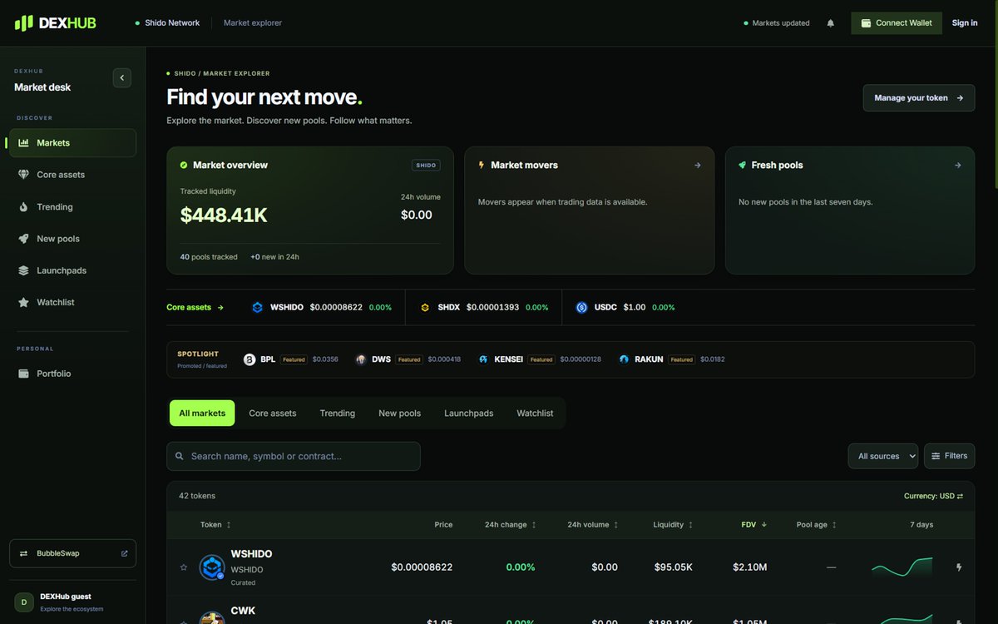This screenshot has height=624, width=998.
Task: Click the CWK token name in table
Action: 243,611
